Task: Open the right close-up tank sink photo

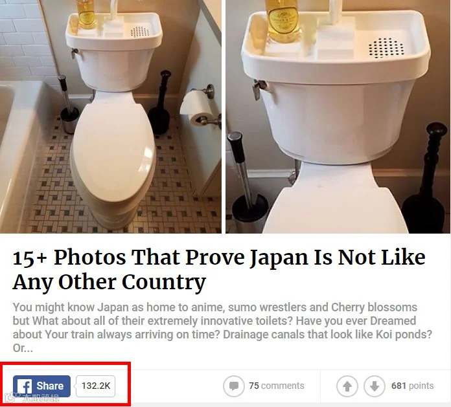Action: tap(338, 116)
